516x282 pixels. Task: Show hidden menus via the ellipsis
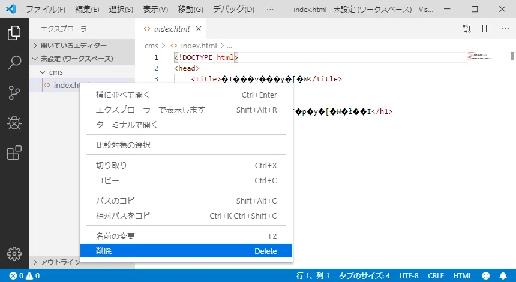point(270,9)
